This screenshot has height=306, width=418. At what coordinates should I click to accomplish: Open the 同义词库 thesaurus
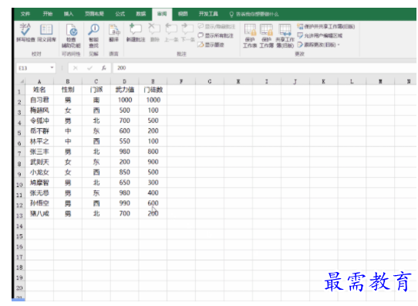46,33
